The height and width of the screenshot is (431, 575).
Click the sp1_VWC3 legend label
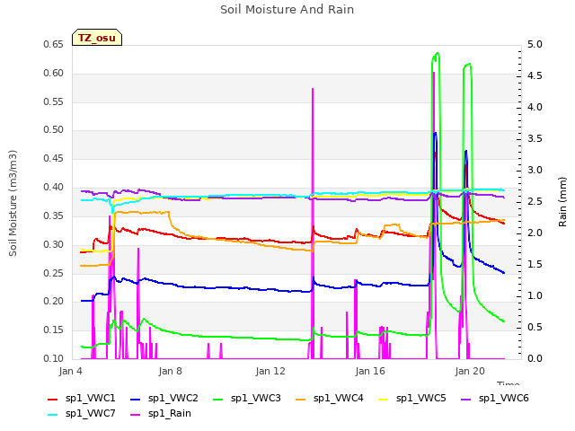tap(255, 398)
